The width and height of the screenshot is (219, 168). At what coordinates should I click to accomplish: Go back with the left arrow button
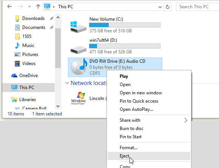tap(9, 6)
